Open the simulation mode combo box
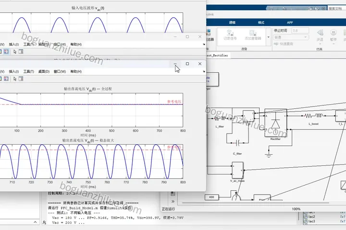The height and width of the screenshot is (230, 346). coord(291,37)
